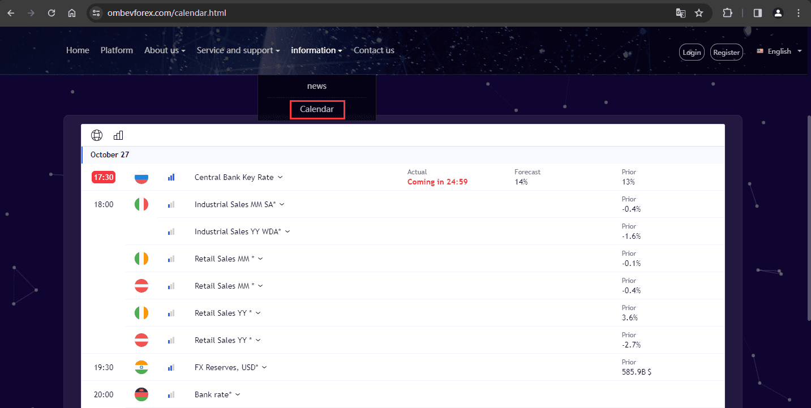811x408 pixels.
Task: Select news from information menu
Action: pos(317,86)
